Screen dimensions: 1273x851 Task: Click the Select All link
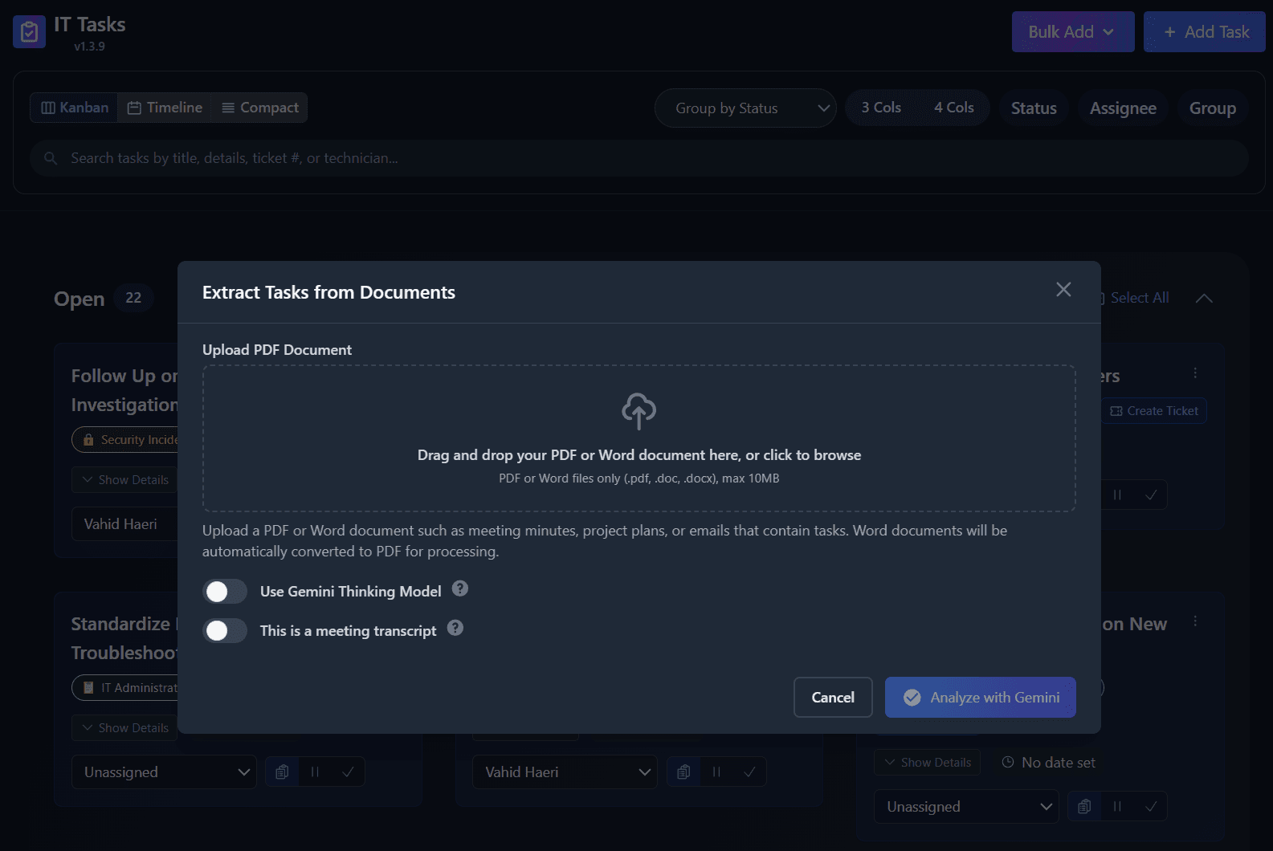(x=1139, y=298)
